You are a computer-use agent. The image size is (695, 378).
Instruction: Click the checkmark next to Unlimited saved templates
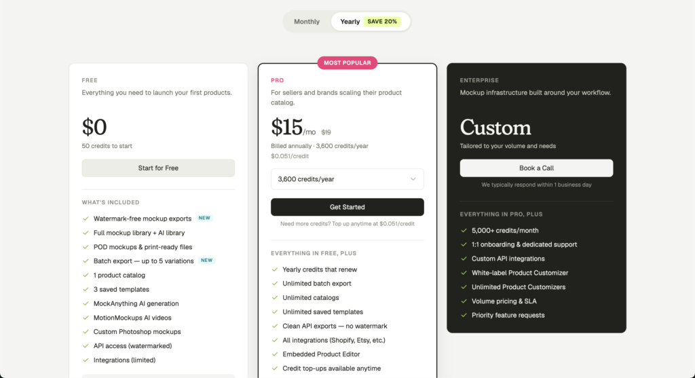coord(275,312)
